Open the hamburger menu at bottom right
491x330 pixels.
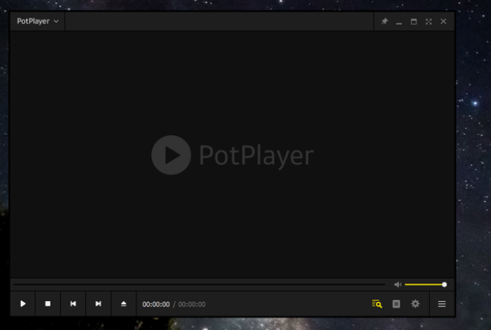442,304
